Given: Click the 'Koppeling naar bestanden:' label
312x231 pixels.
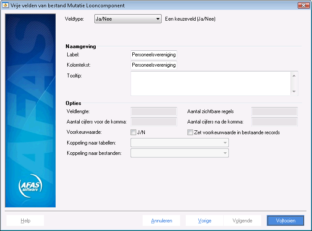Looking at the screenshot, I should pyautogui.click(x=94, y=153).
